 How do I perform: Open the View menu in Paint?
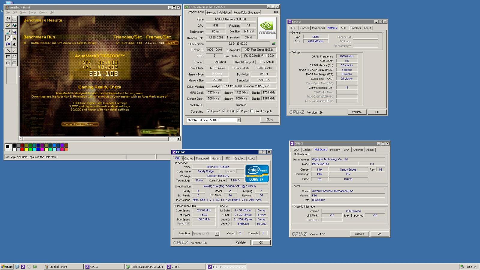click(23, 12)
